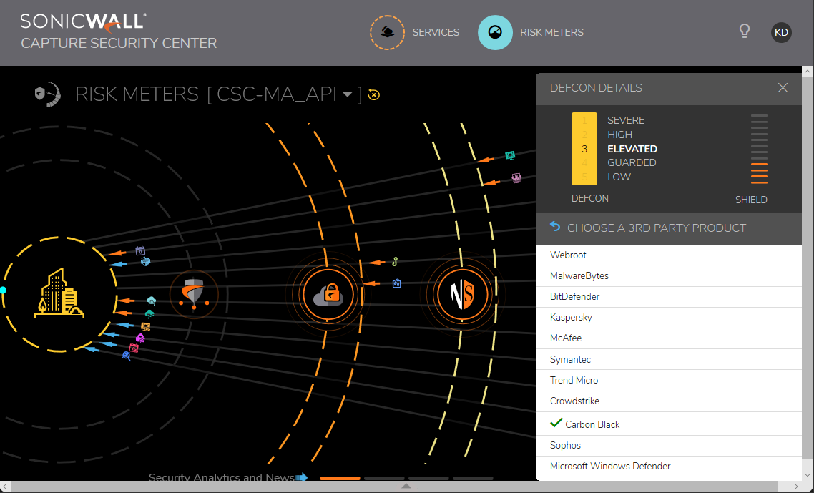Viewport: 814px width, 493px height.
Task: Open the Risk Meters tab label
Action: [x=551, y=32]
